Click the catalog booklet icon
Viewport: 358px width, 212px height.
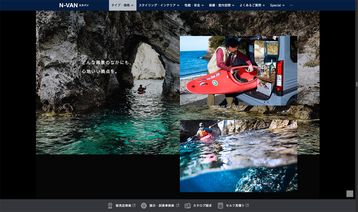188,206
